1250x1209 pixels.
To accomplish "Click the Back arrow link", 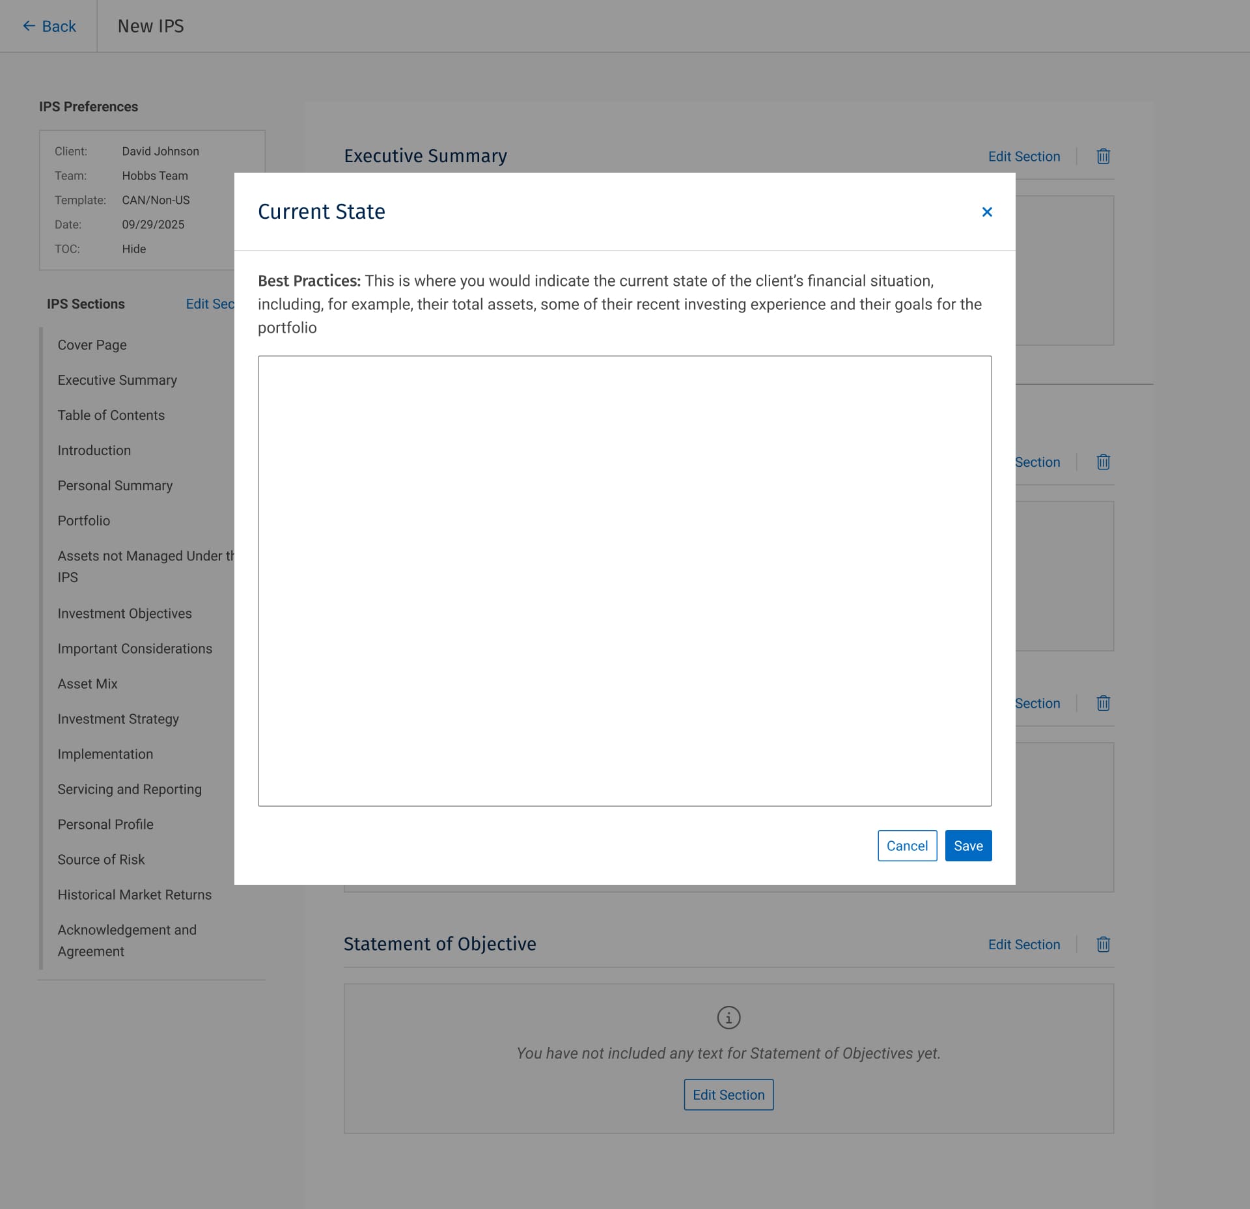I will (49, 26).
